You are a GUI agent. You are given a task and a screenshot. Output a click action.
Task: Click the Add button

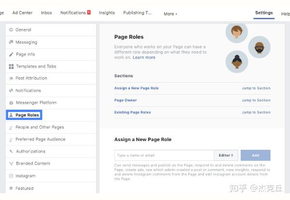pyautogui.click(x=255, y=155)
